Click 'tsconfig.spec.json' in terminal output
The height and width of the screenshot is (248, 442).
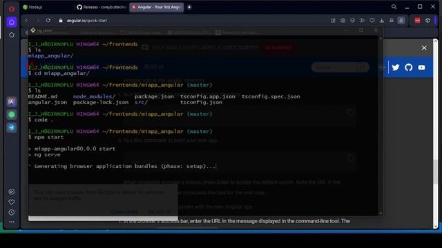click(271, 96)
